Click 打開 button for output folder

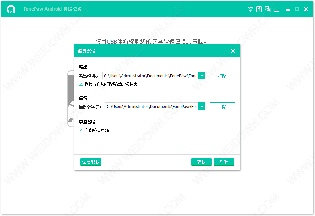(x=222, y=76)
